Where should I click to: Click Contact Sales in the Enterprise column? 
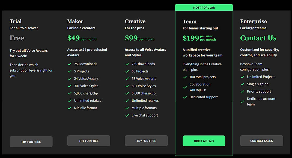[261, 141]
